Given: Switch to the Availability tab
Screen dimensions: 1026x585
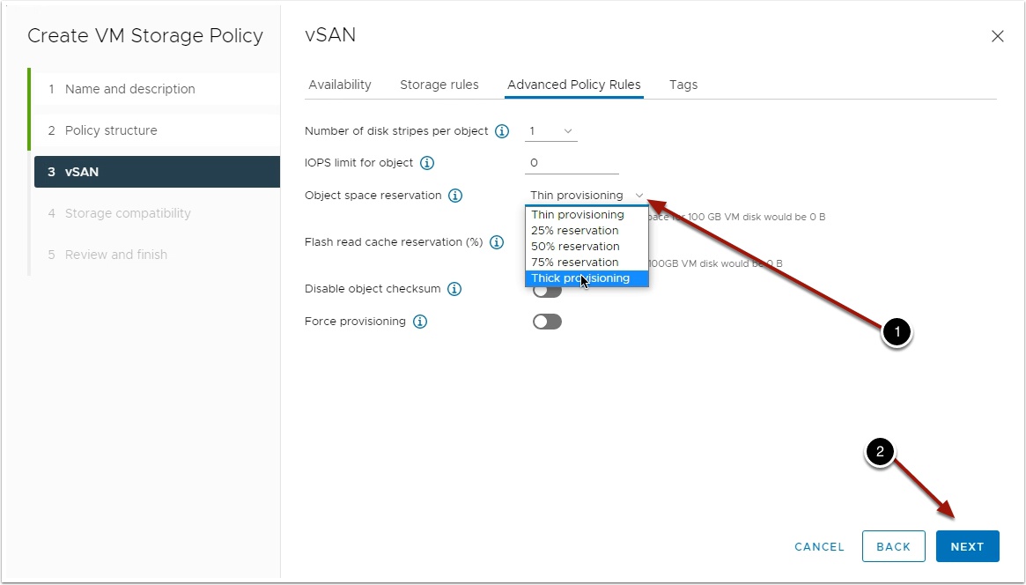Looking at the screenshot, I should point(340,85).
